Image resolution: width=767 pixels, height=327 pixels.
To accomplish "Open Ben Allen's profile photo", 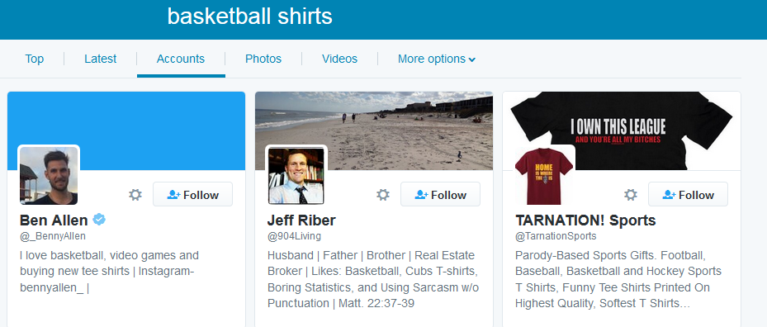I will 49,175.
